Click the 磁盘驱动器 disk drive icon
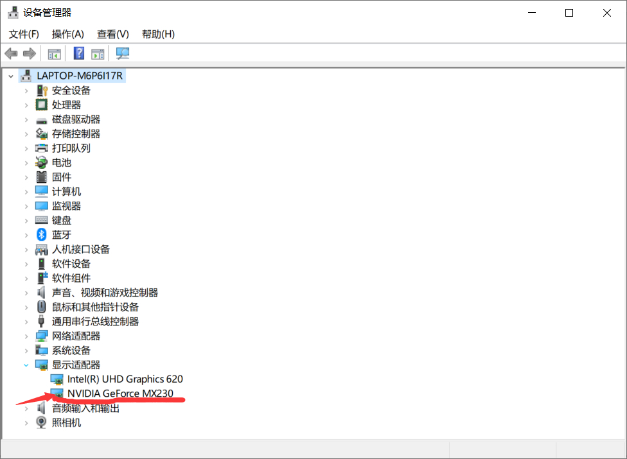Screen dimensions: 627x459 click(42, 120)
